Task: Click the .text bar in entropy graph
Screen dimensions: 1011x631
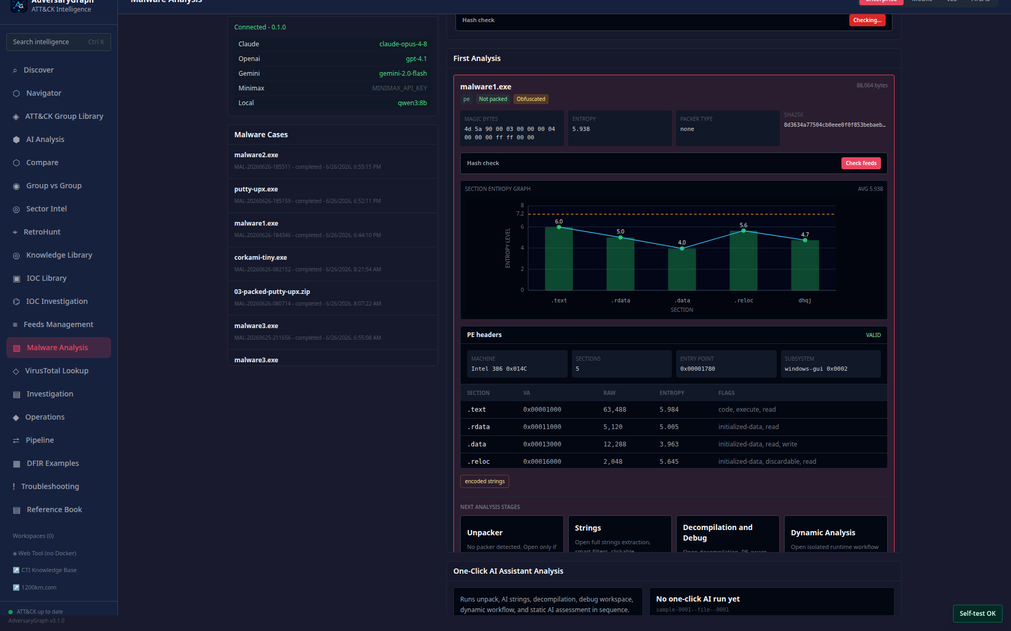Action: coord(559,259)
